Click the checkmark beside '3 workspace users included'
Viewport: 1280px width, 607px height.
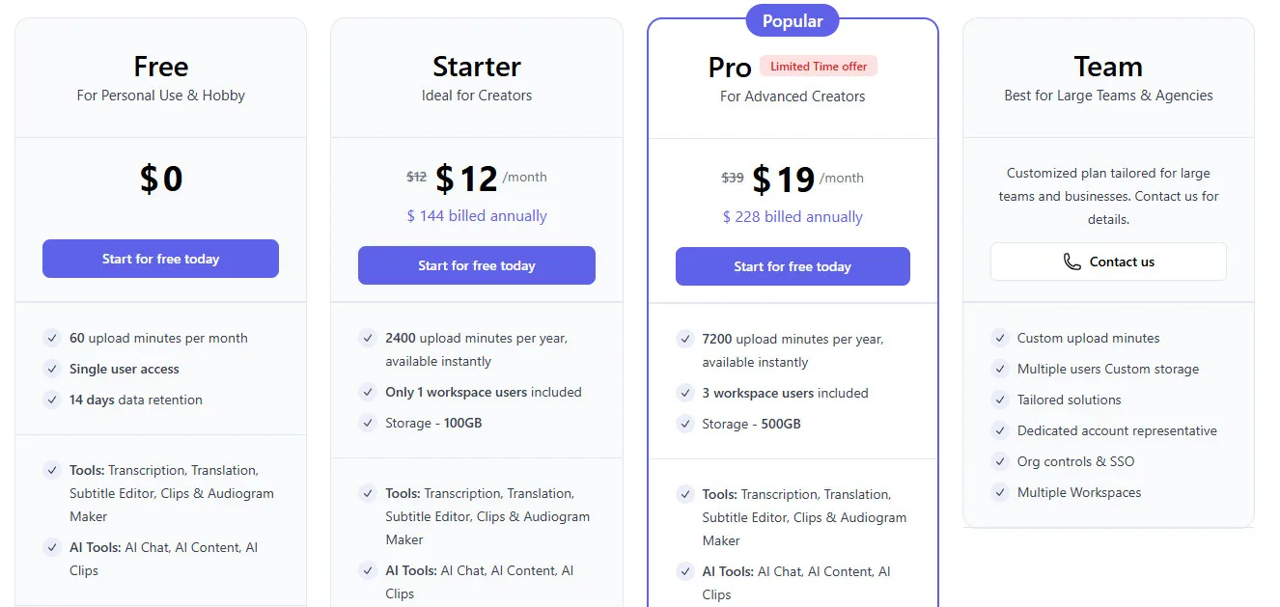click(684, 393)
